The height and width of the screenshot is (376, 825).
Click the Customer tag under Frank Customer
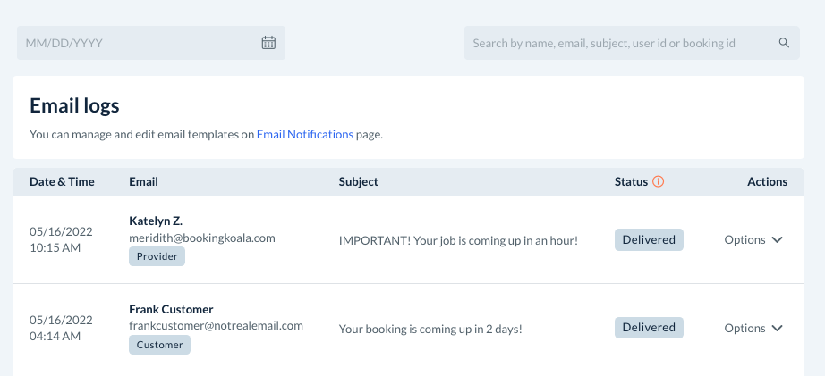[x=159, y=345]
